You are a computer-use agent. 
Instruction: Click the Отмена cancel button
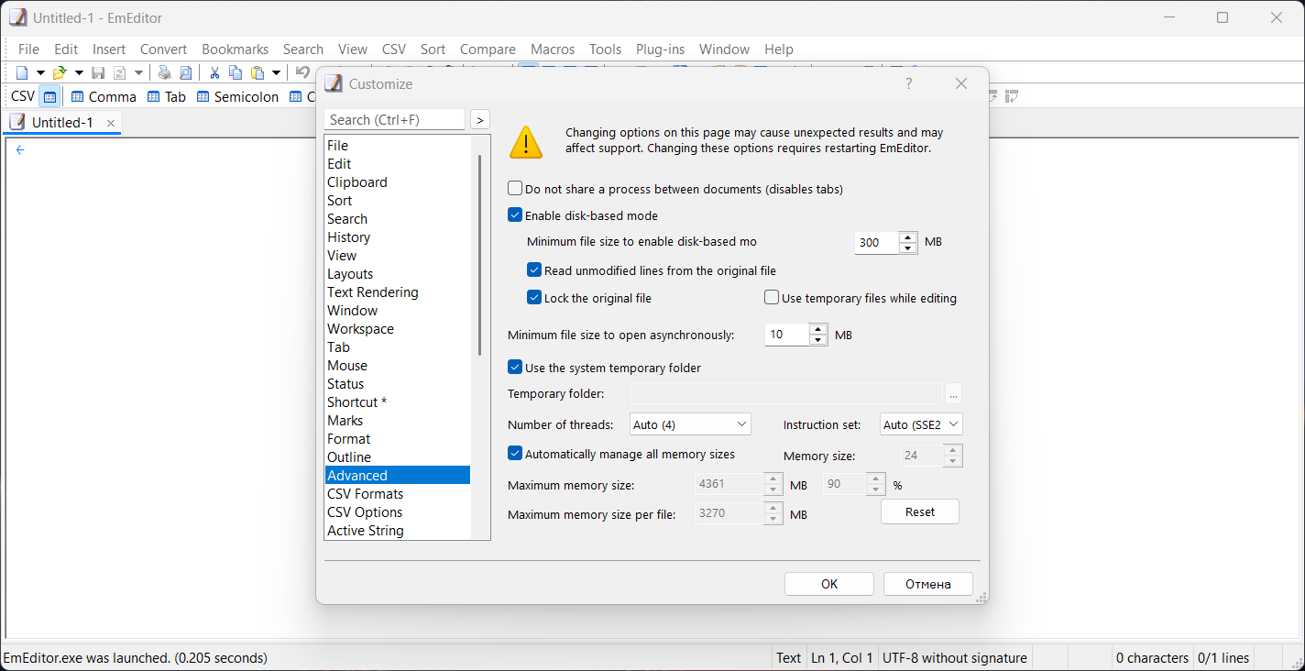[928, 584]
